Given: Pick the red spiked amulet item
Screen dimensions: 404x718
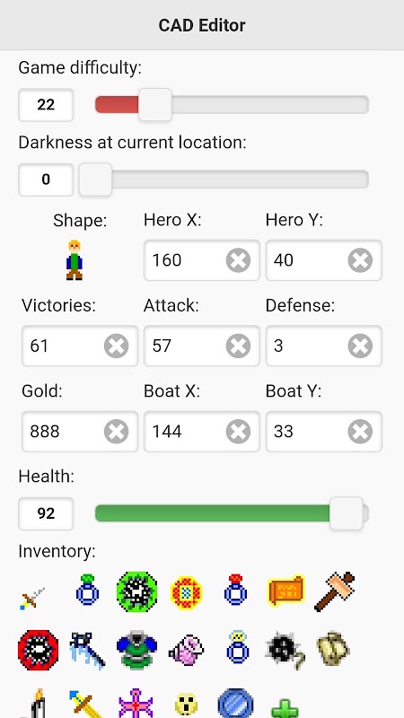Looking at the screenshot, I should (39, 650).
